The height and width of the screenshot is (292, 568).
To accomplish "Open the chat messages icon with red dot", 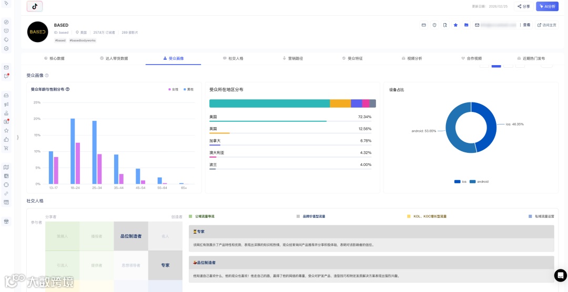I will tap(6, 76).
